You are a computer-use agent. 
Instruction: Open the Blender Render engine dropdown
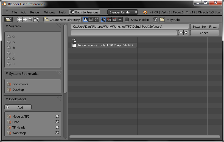[123, 12]
